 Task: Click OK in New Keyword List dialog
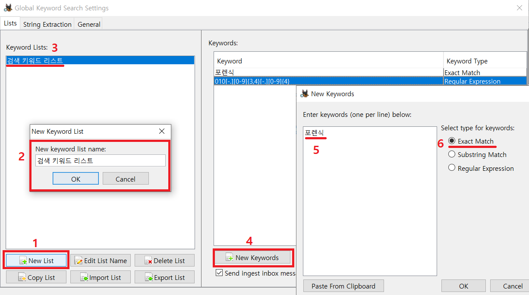click(76, 179)
